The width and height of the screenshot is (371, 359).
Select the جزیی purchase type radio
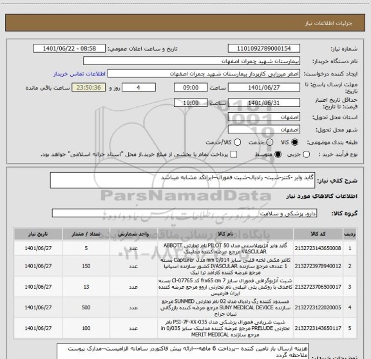(306, 155)
